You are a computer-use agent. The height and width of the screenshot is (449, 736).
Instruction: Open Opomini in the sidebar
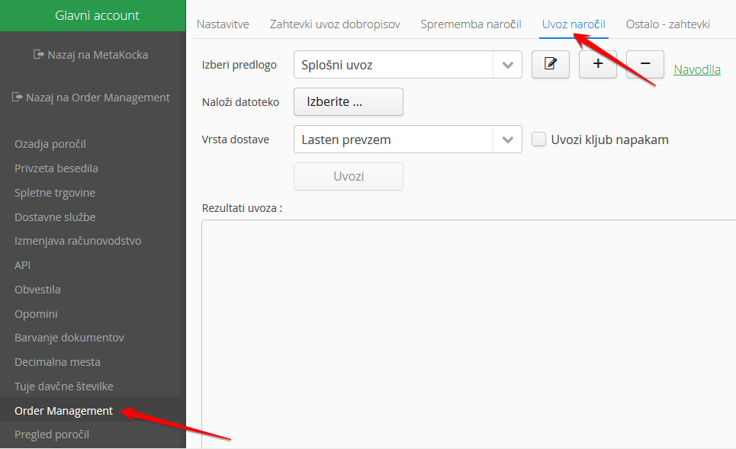tap(36, 314)
